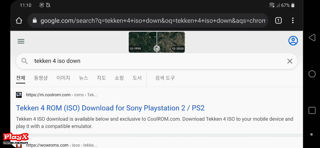Open the tab switcher showing 1 tab

[278, 20]
